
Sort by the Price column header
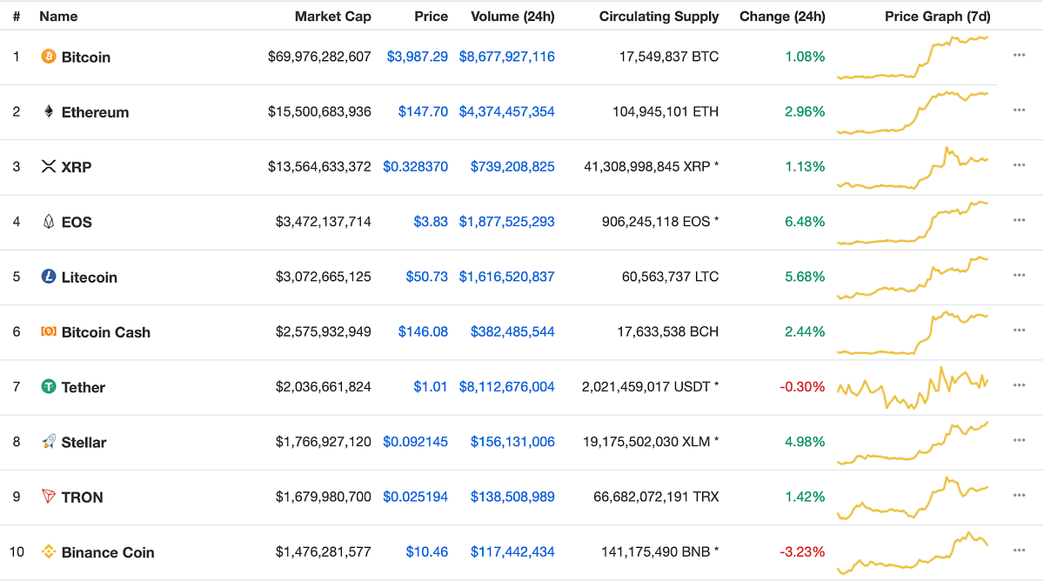[x=432, y=16]
